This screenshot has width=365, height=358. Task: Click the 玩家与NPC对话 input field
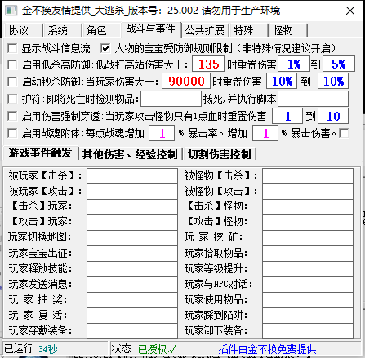click(308, 285)
